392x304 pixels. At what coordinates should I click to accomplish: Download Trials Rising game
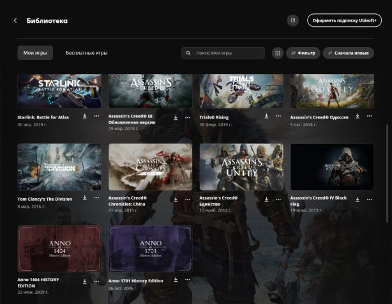tap(267, 117)
